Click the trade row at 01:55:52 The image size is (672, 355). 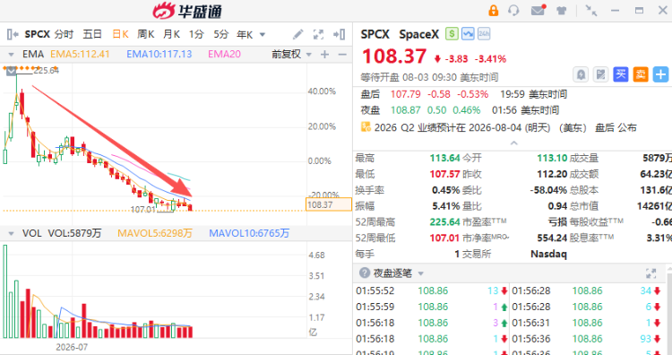tap(432, 290)
